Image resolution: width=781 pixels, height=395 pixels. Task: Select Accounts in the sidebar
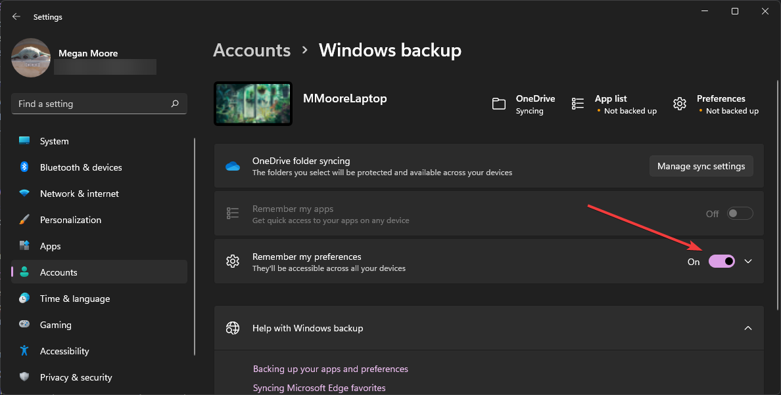coord(59,272)
